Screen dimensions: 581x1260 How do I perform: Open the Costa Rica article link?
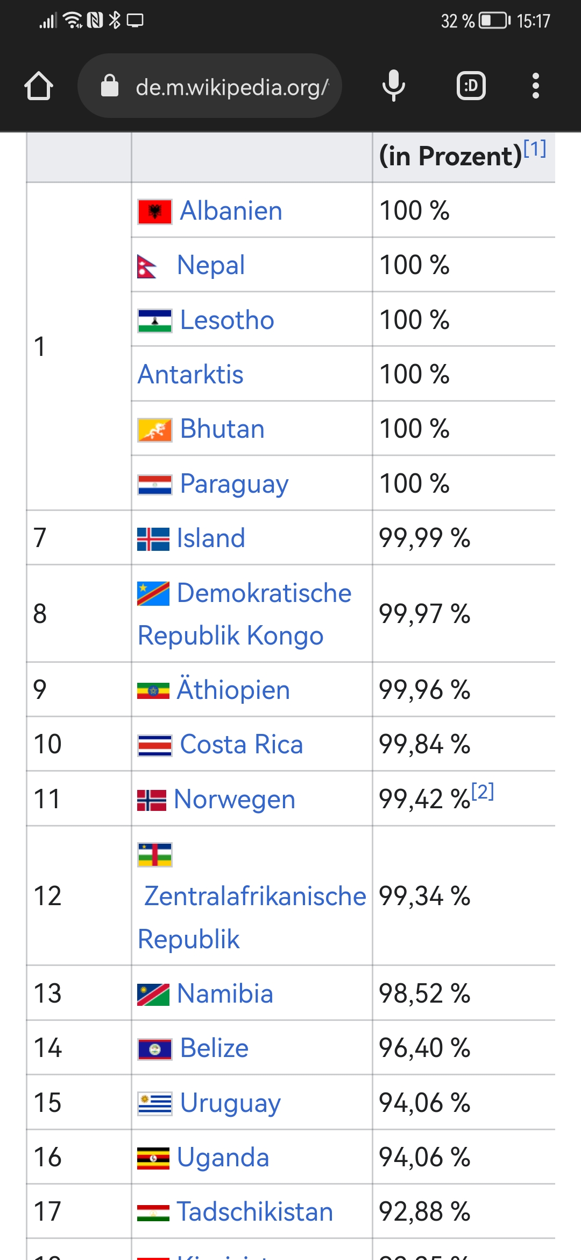point(242,744)
